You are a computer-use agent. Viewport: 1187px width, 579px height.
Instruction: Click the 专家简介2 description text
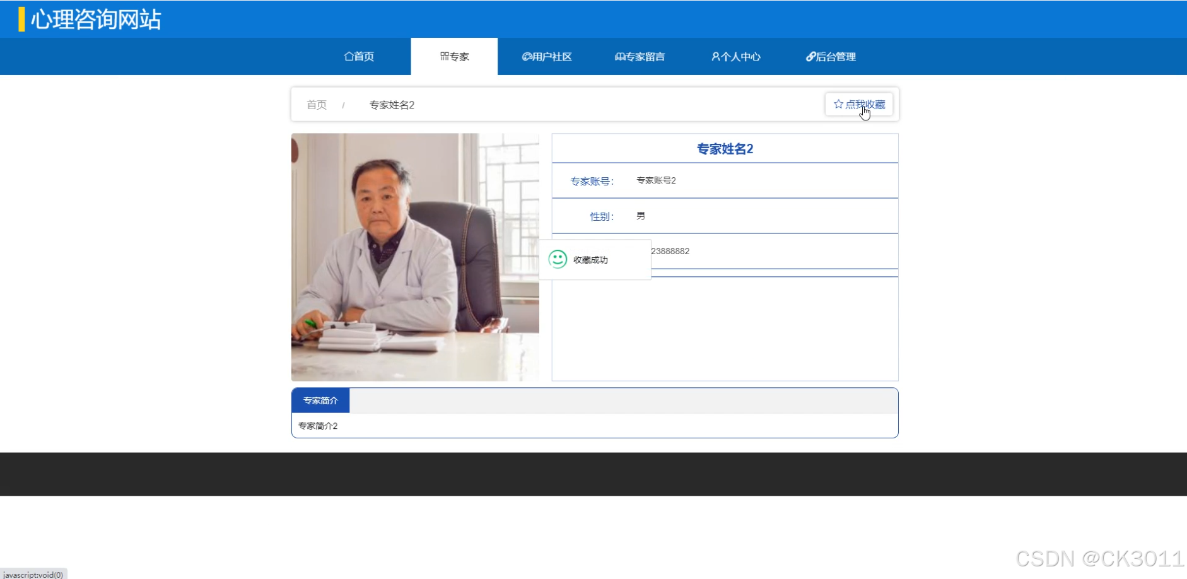point(318,426)
